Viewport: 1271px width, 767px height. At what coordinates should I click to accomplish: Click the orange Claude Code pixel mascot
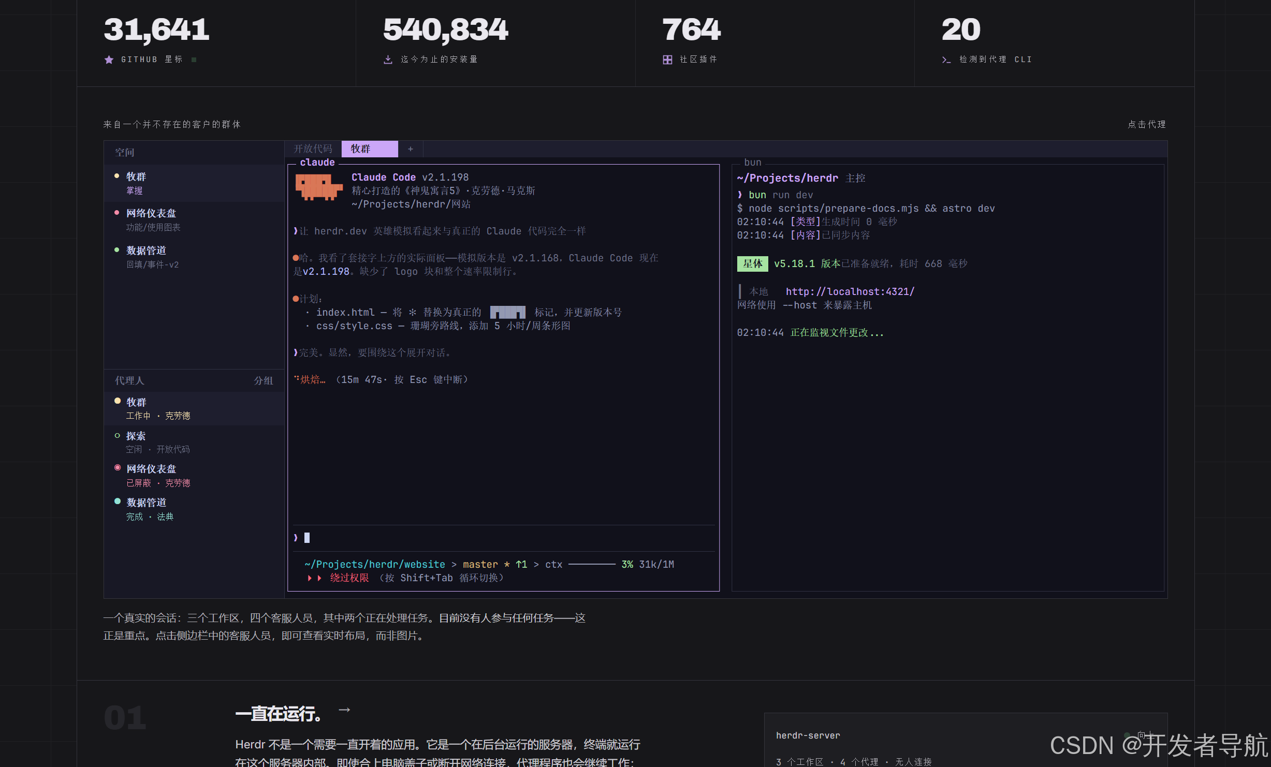[319, 187]
